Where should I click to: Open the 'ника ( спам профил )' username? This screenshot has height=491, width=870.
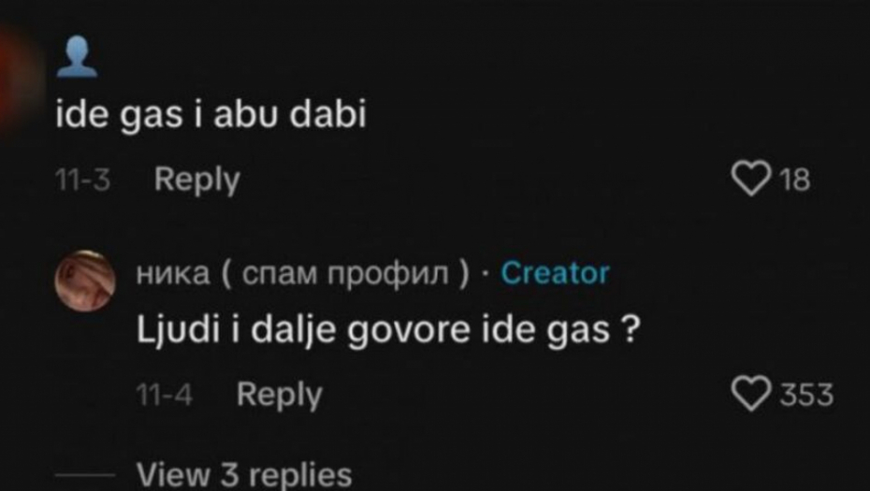(x=303, y=273)
